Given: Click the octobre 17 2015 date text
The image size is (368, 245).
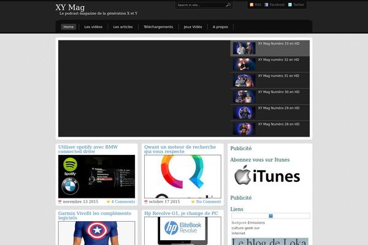Looking at the screenshot, I should (x=164, y=202).
